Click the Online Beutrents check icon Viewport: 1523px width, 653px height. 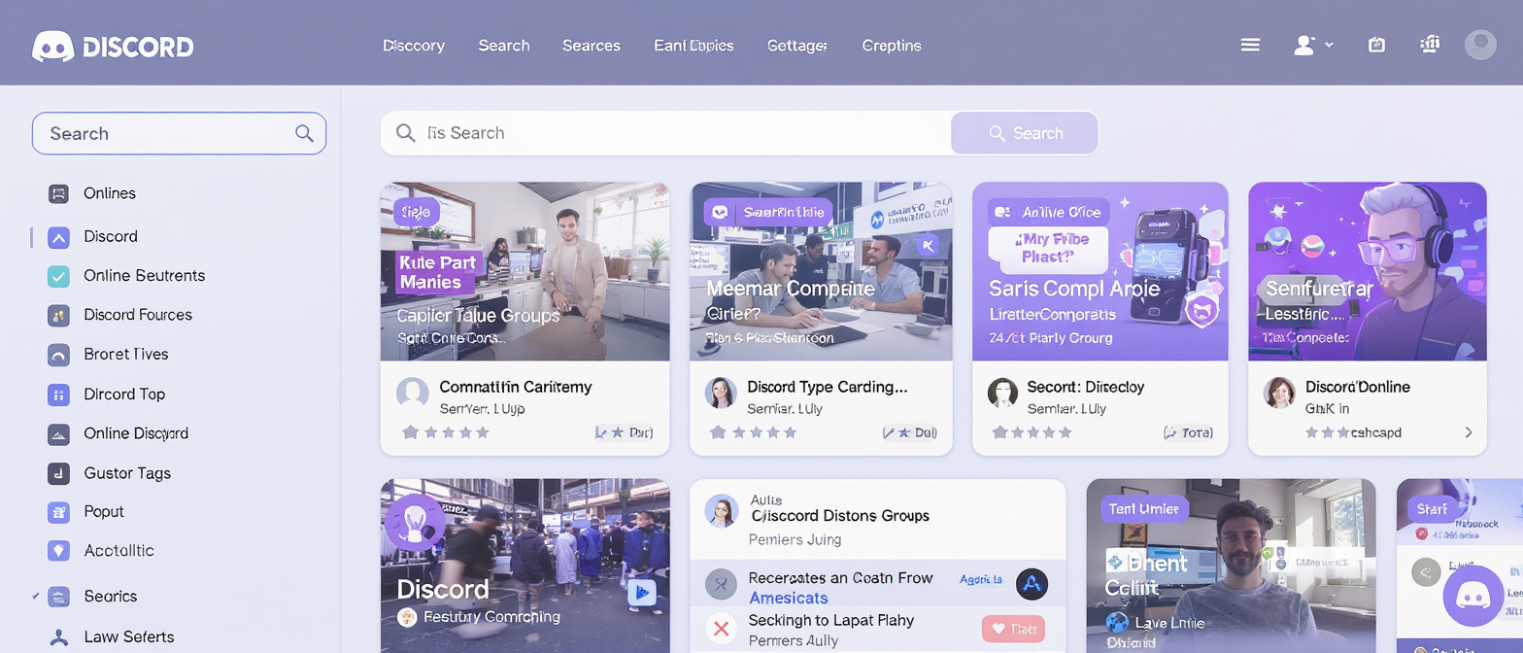click(x=58, y=276)
